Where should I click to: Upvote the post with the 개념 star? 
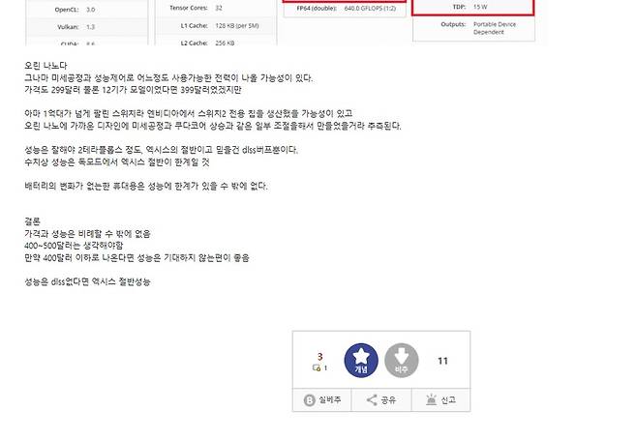click(361, 361)
